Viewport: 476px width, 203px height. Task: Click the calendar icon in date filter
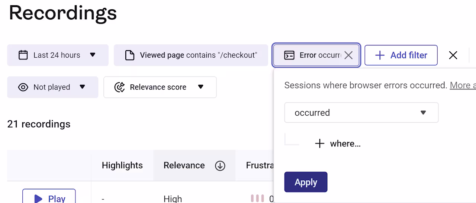click(x=23, y=55)
